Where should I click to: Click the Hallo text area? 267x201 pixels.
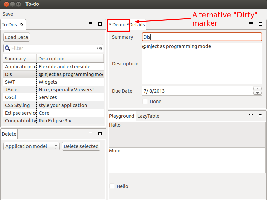tap(187, 135)
